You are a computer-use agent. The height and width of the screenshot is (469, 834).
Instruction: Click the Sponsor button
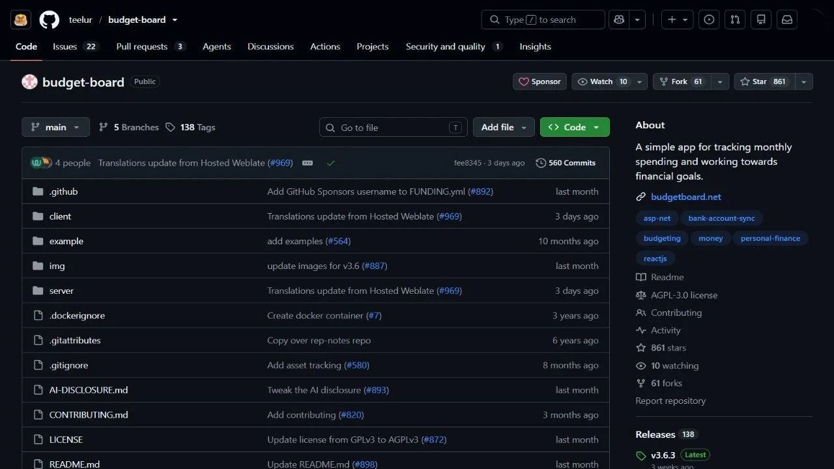[539, 81]
